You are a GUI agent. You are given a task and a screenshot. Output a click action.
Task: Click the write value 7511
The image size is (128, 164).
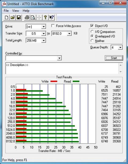(x=104, y=95)
